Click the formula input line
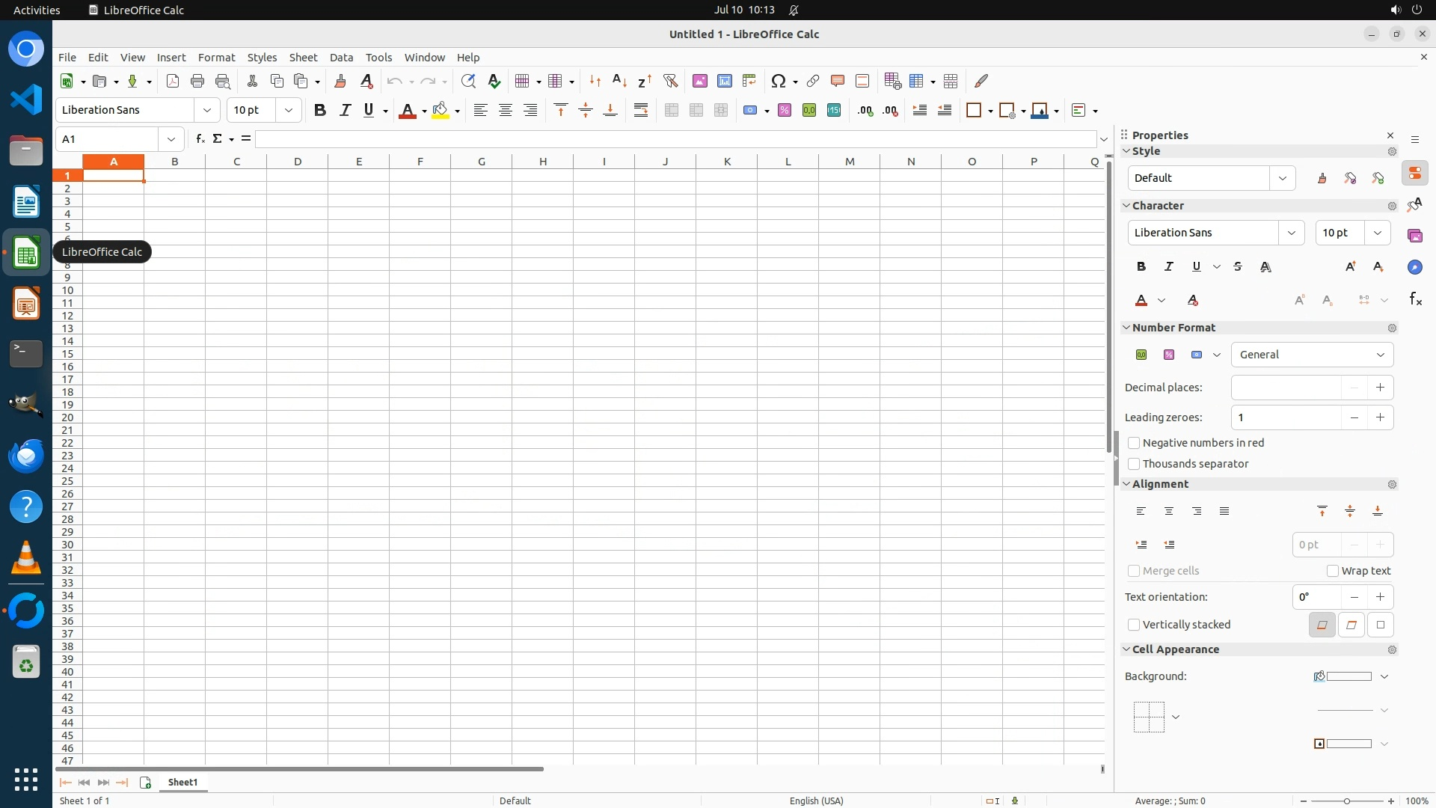Screen dimensions: 1436x808 click(673, 139)
